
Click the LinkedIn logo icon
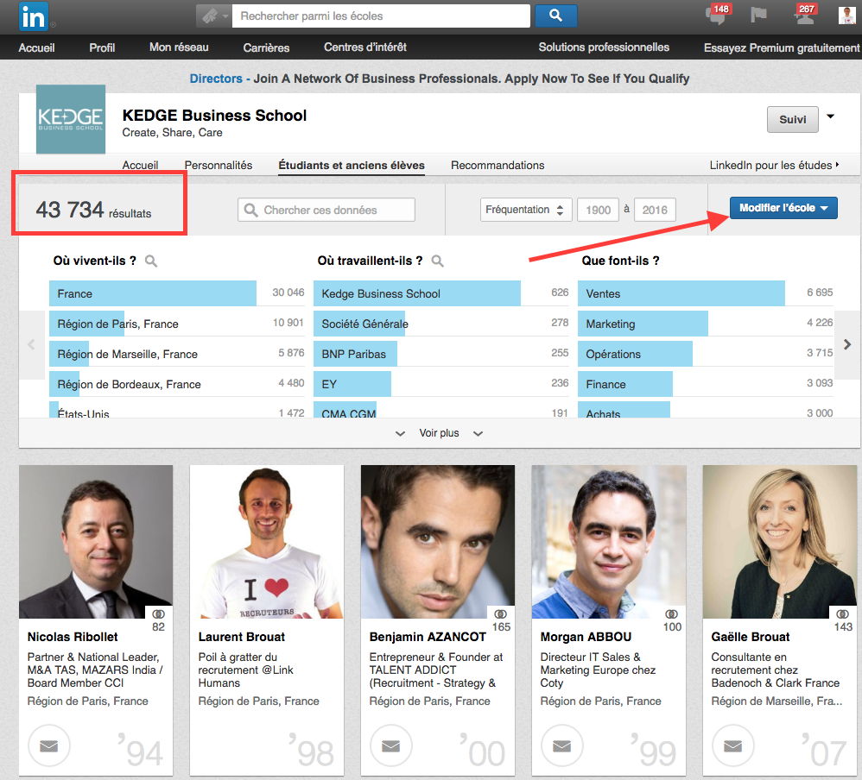35,16
